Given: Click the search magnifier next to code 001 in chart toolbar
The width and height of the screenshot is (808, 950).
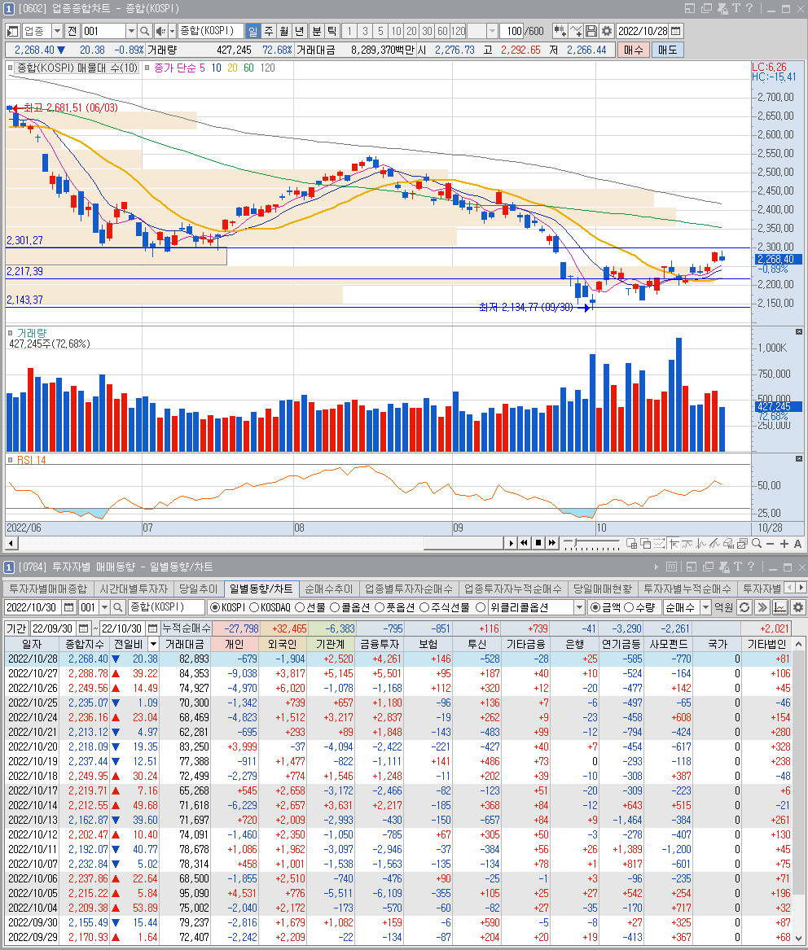Looking at the screenshot, I should tap(144, 31).
